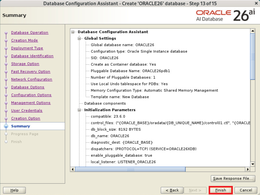Viewport: 260px width, 195px height.
Task: Open the Help button
Action: pos(14,190)
